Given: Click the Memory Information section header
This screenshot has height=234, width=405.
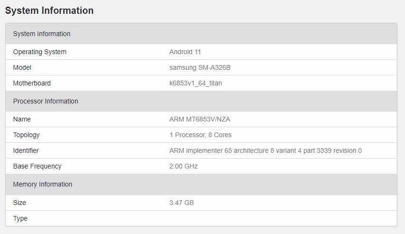Looking at the screenshot, I should click(x=43, y=184).
